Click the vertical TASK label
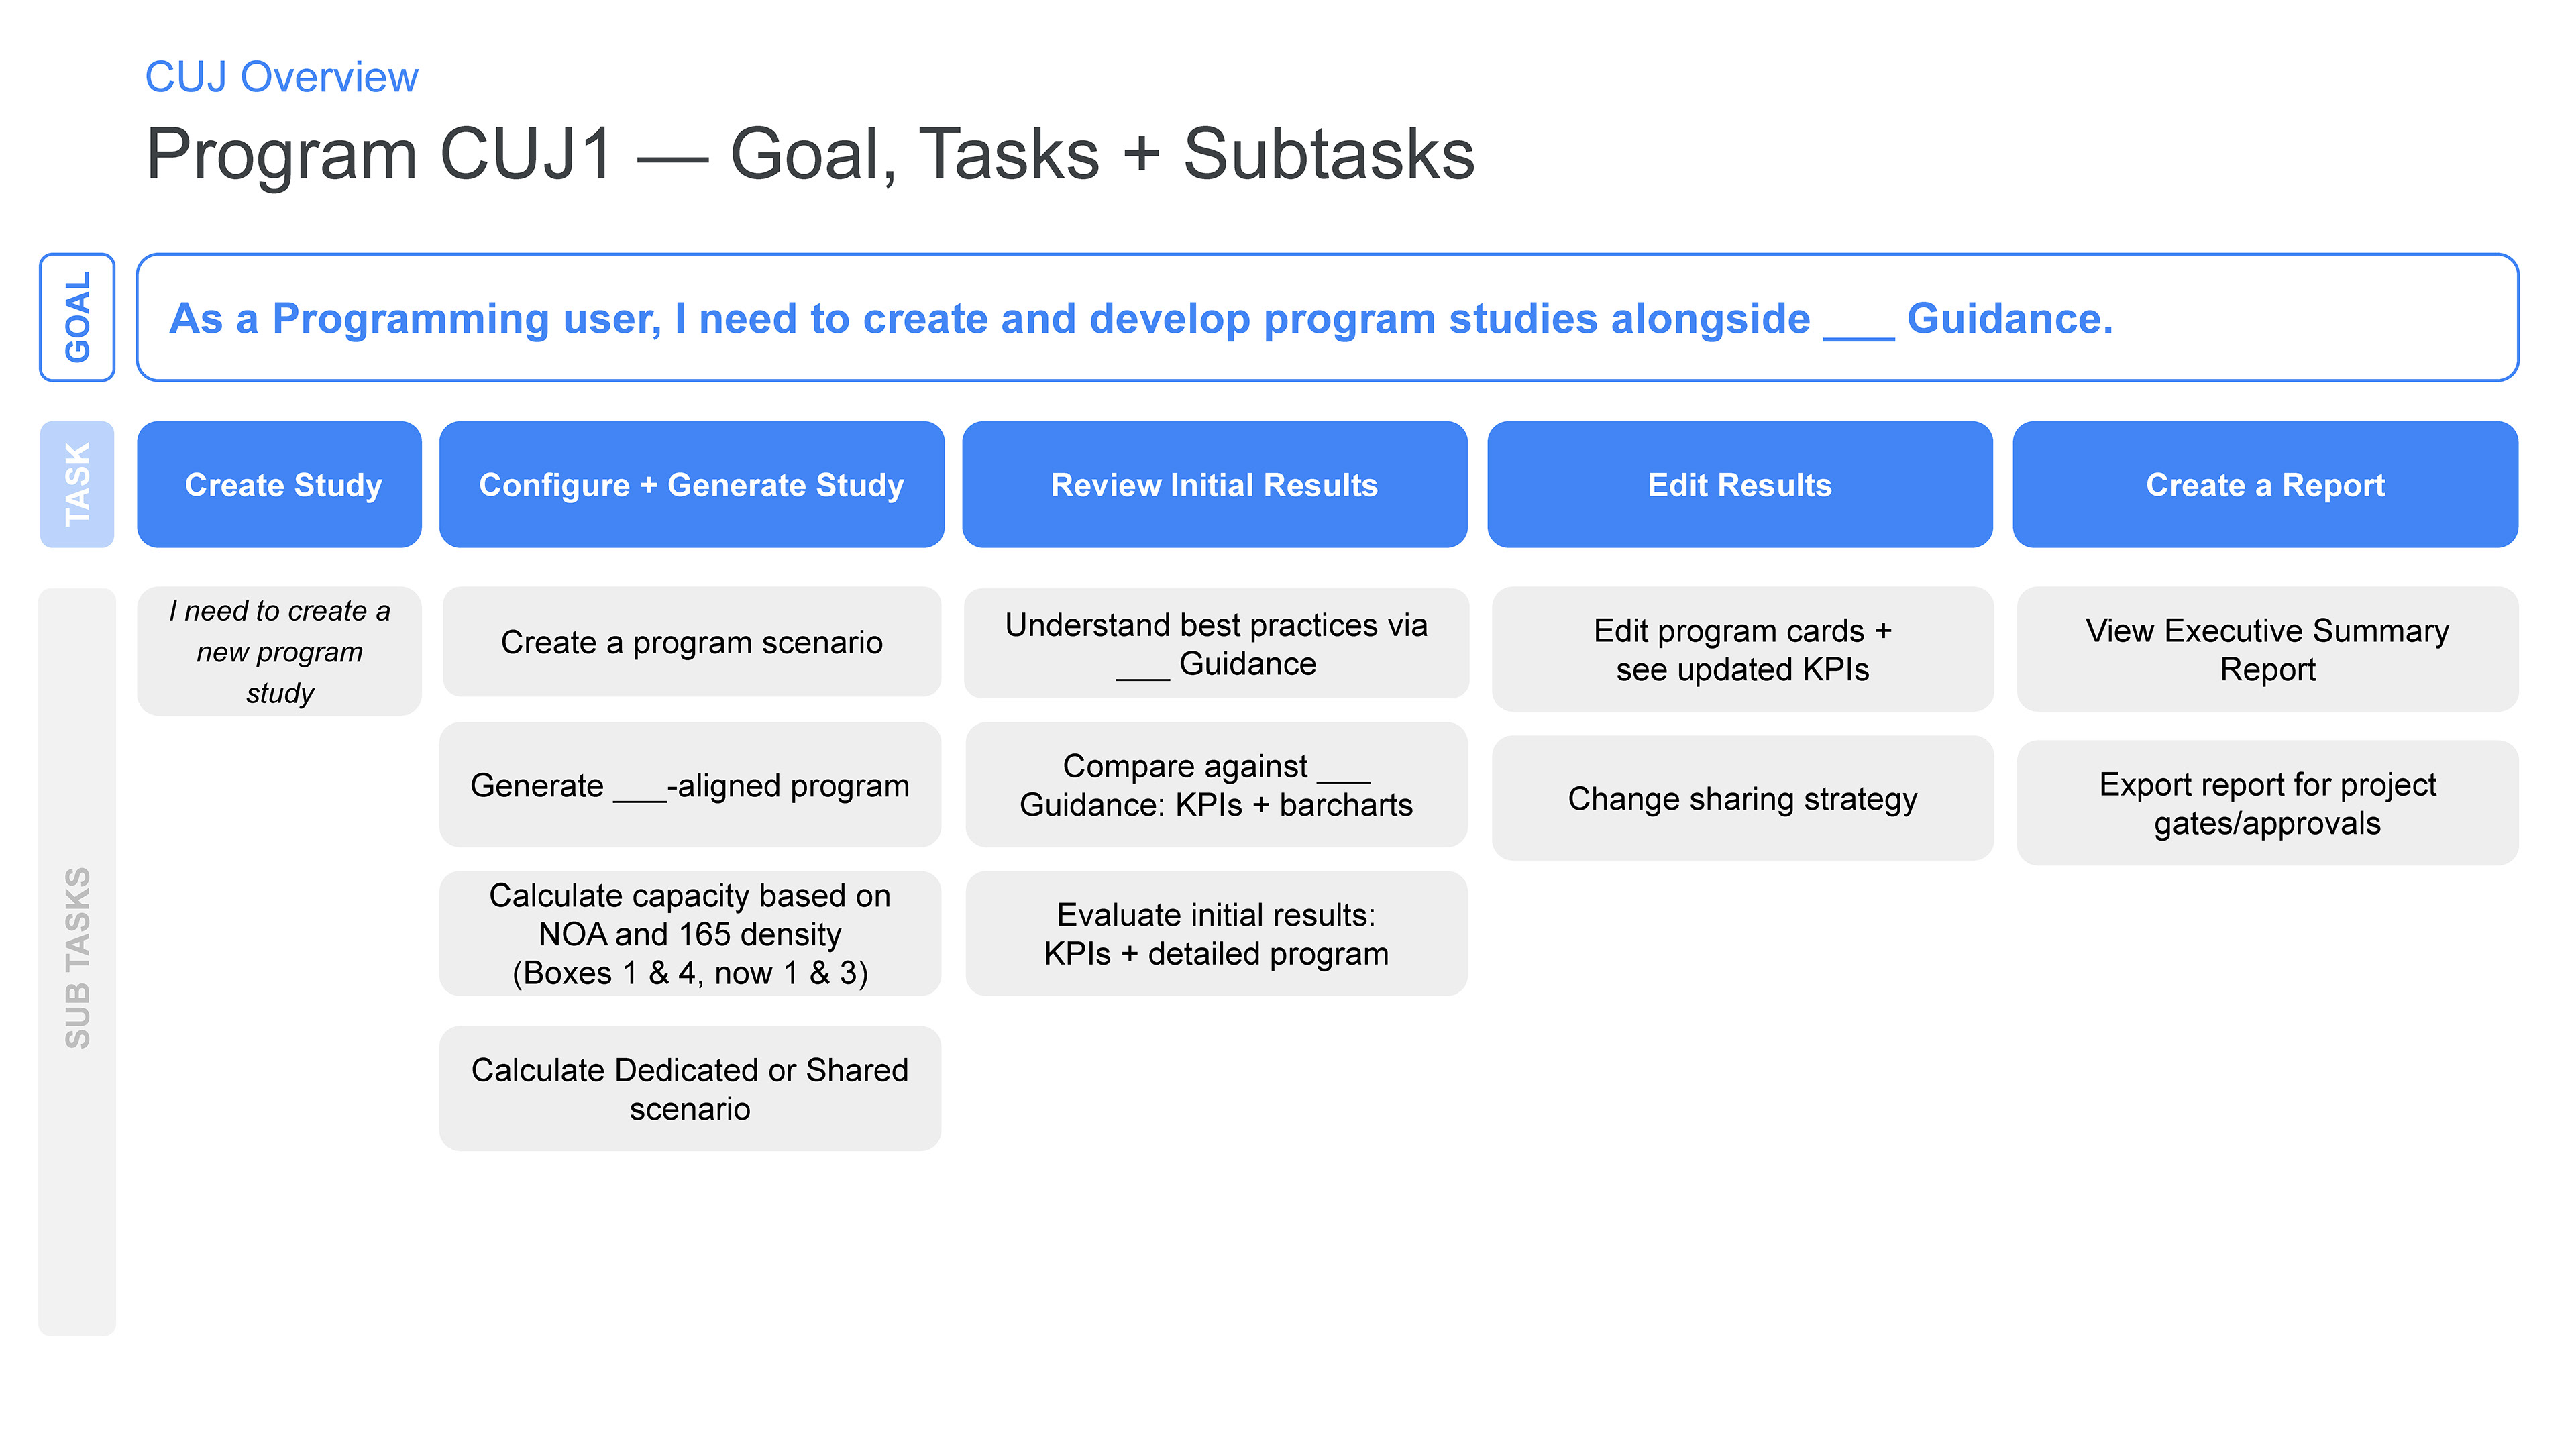Viewport: 2576px width, 1449px height. tap(77, 484)
